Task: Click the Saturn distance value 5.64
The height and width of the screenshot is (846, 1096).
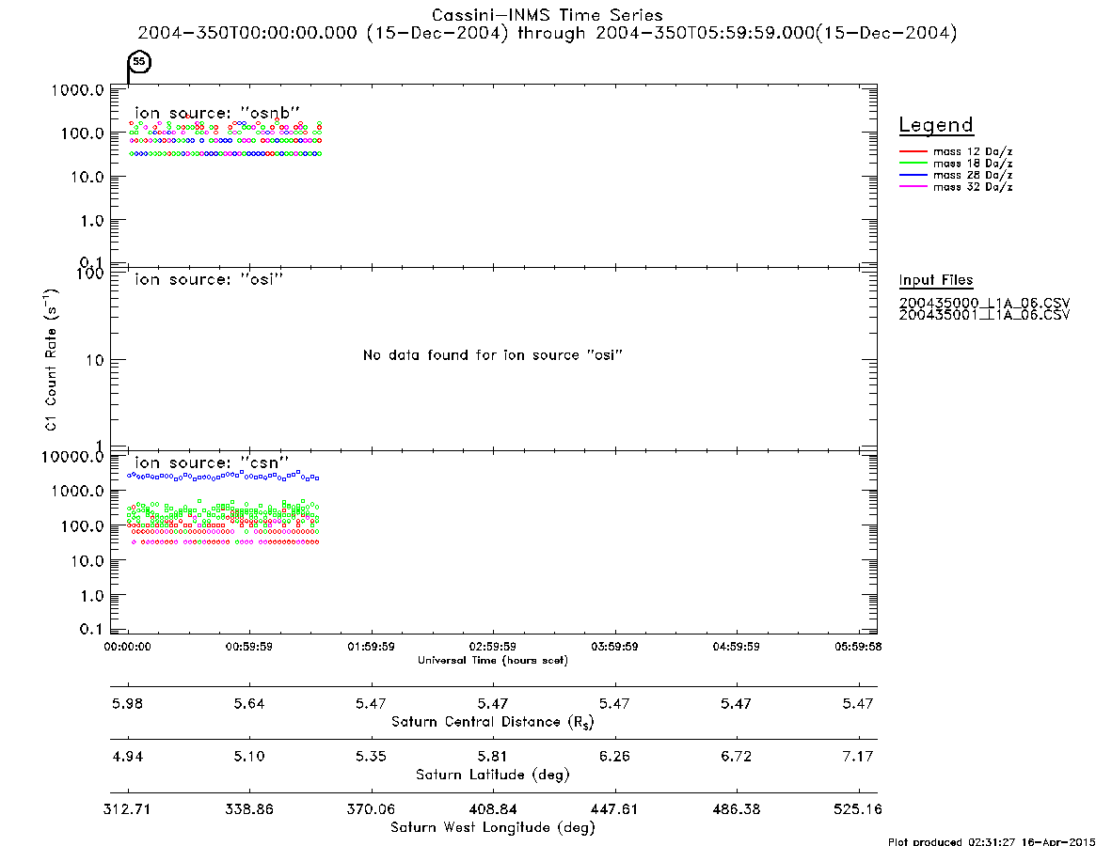Action: 249,703
